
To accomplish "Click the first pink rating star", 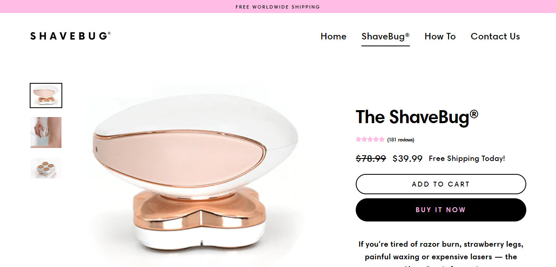I will [x=359, y=139].
